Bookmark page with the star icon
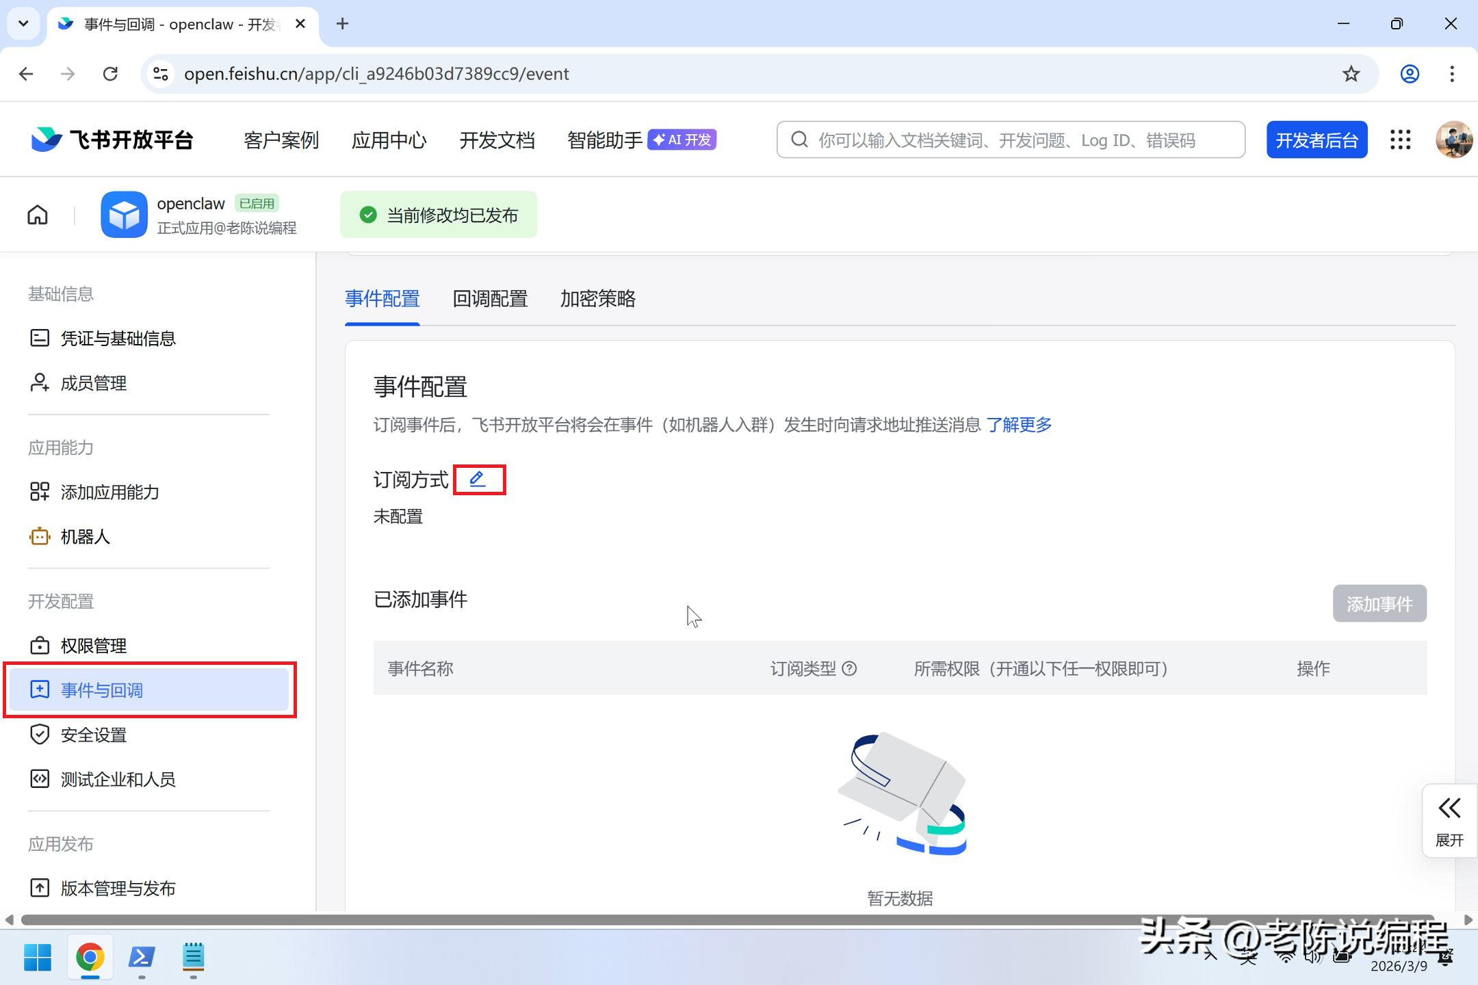Image resolution: width=1478 pixels, height=985 pixels. [x=1351, y=74]
